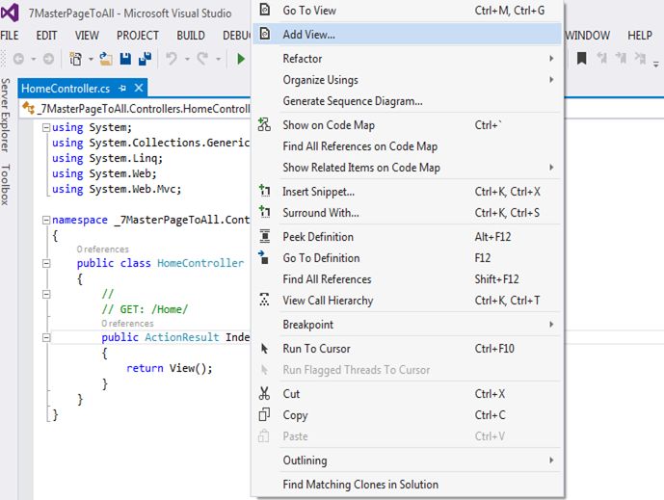
Task: Click Find All References
Action: [327, 279]
